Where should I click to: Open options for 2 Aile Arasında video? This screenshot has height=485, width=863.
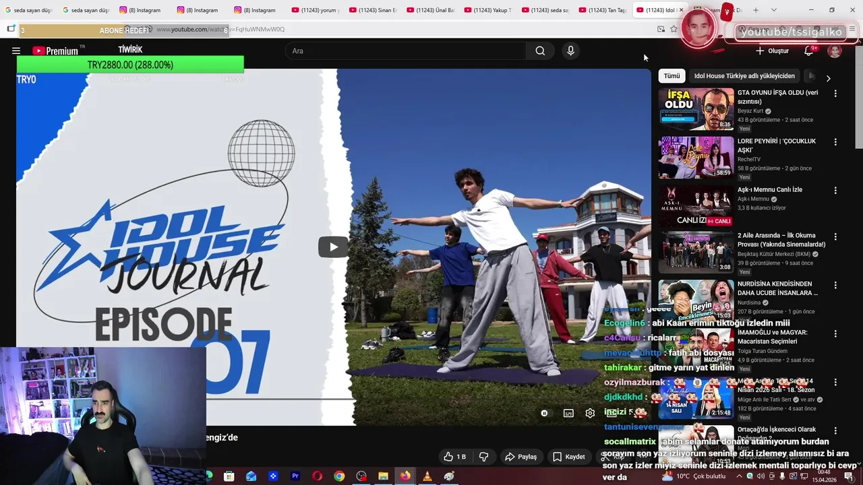point(835,236)
